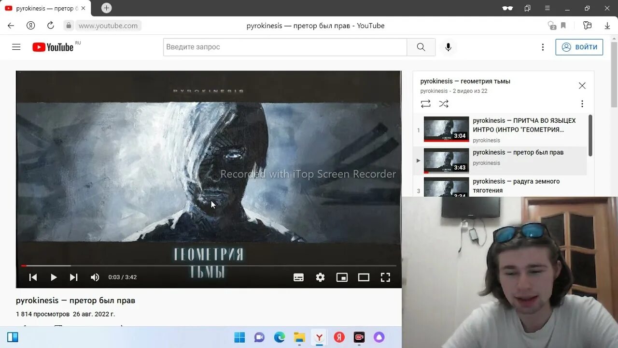Select playlist video радуга земного тяготения
Viewport: 618px width, 348px height.
click(x=516, y=186)
